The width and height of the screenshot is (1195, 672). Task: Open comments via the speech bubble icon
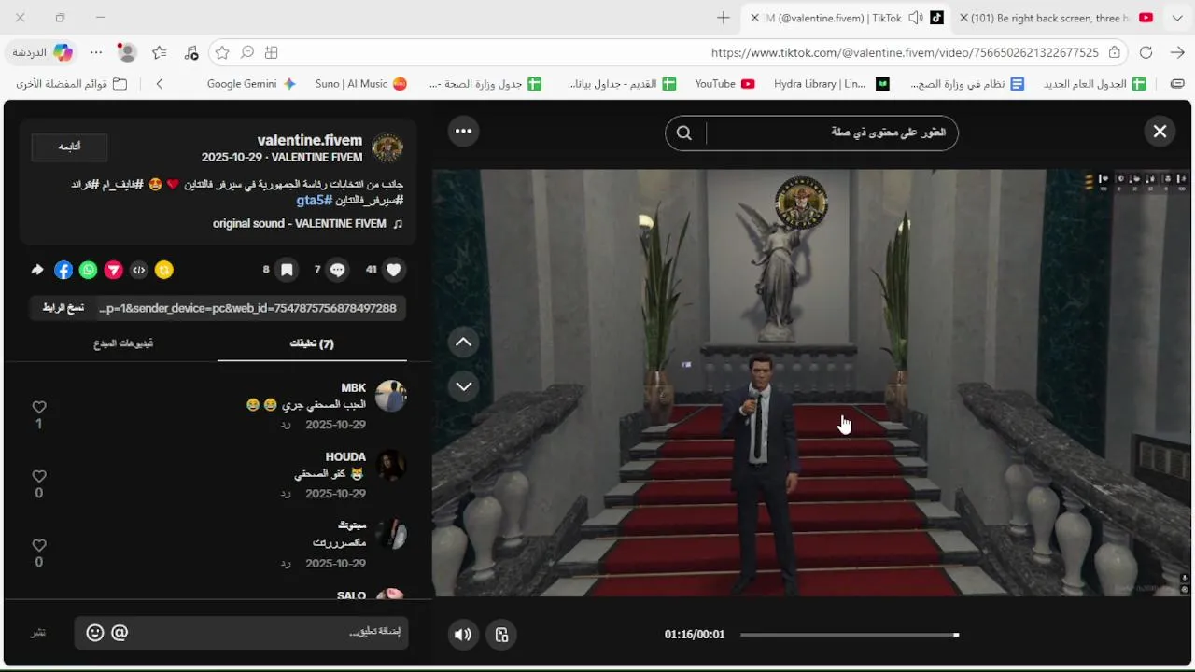tap(338, 270)
